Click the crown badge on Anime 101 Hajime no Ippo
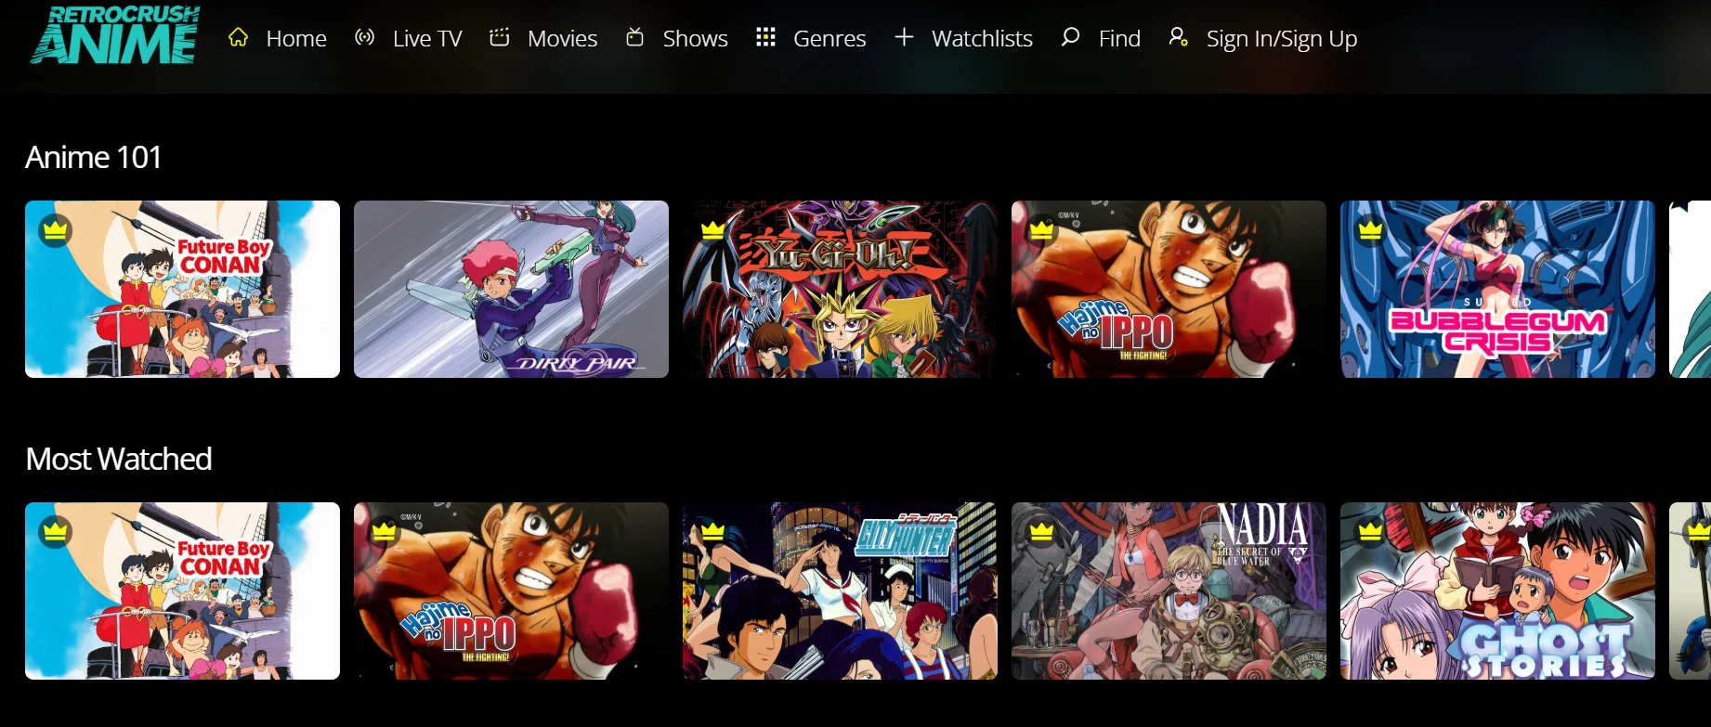 [1042, 230]
